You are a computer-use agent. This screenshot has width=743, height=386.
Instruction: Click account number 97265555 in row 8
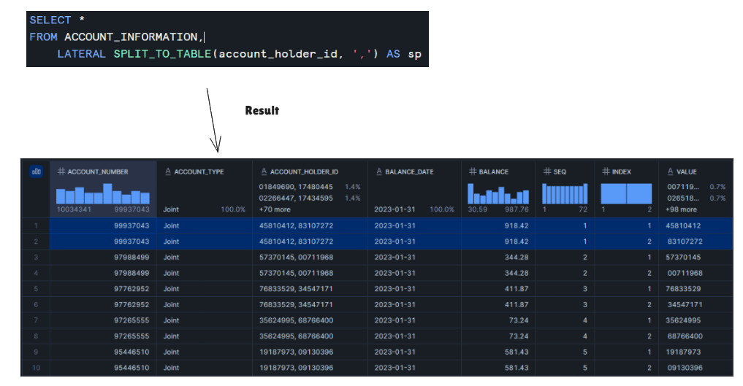(132, 336)
